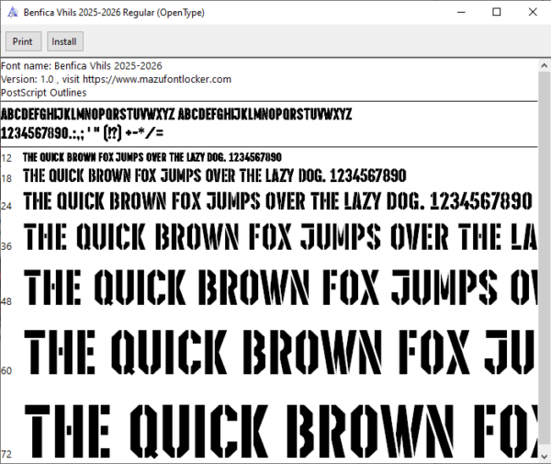Click the size label '18'
The height and width of the screenshot is (464, 551).
(6, 178)
